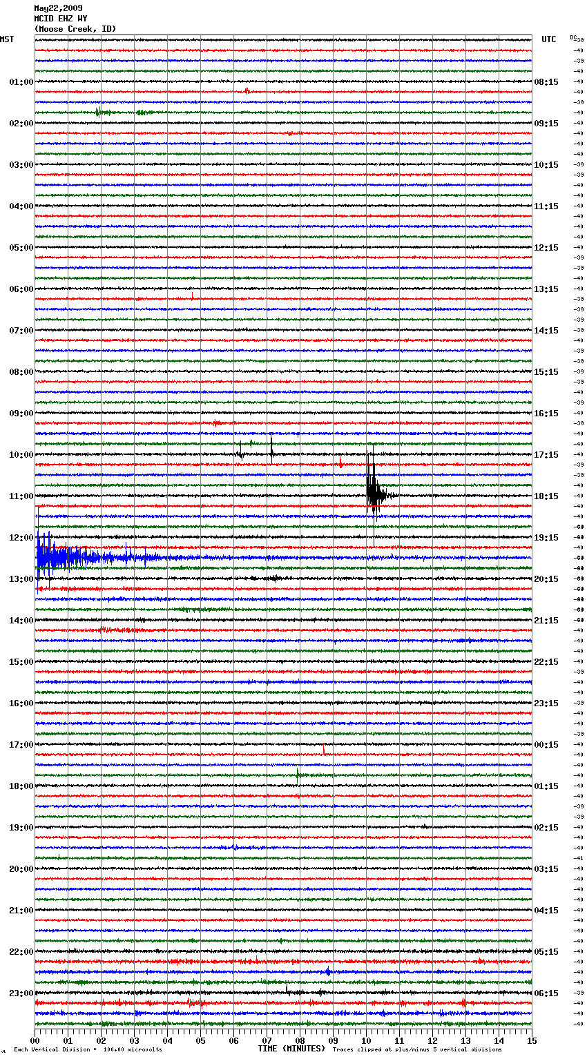Select the 09:15 UTC time label

(546, 124)
